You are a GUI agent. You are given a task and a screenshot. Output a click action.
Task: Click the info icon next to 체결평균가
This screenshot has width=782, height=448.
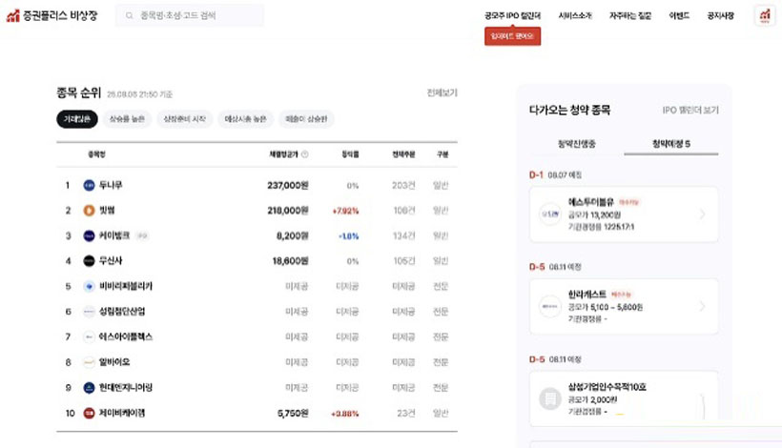(x=305, y=153)
